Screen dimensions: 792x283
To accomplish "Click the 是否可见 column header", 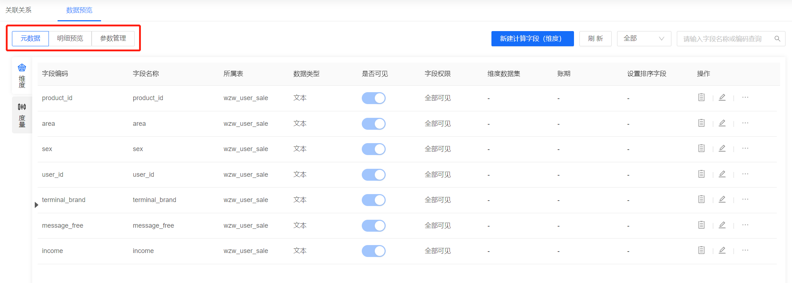I will click(x=375, y=74).
